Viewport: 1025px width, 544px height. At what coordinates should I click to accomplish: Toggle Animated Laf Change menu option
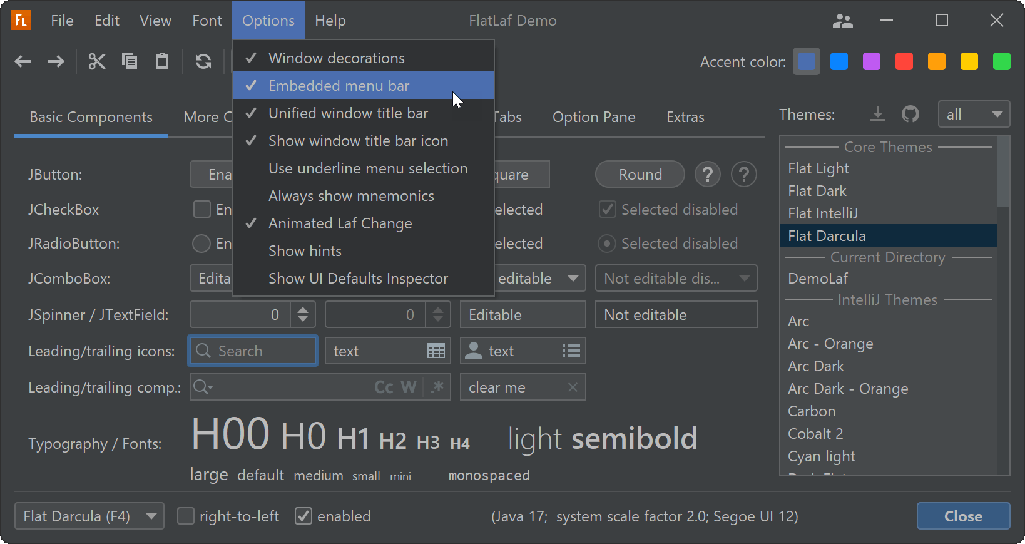click(x=340, y=223)
